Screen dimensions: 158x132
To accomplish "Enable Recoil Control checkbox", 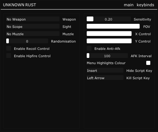I will (x=8, y=48).
